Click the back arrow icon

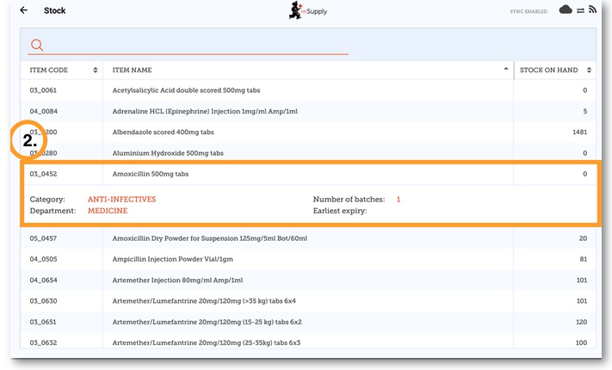(x=23, y=11)
